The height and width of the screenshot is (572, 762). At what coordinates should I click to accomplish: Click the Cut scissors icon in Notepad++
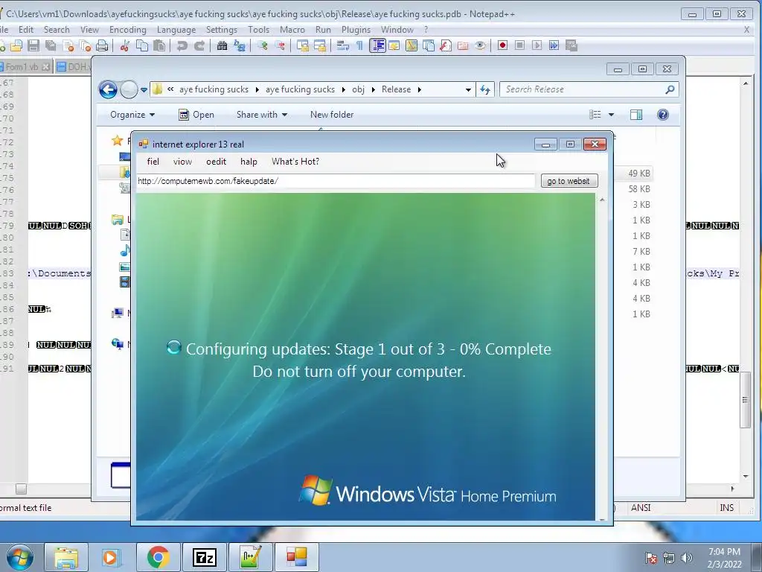[x=125, y=45]
